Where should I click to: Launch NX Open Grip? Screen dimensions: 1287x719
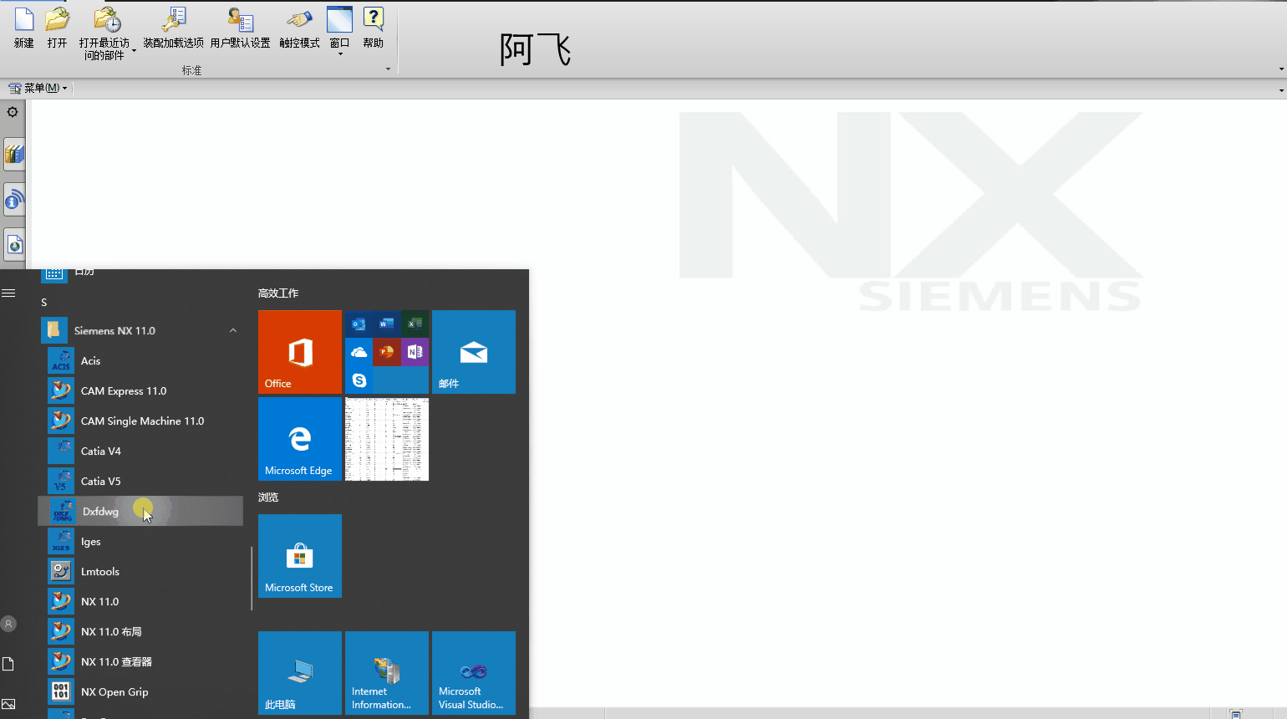click(140, 691)
